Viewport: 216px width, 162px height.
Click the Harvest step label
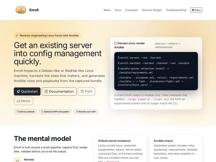pyautogui.click(x=29, y=160)
